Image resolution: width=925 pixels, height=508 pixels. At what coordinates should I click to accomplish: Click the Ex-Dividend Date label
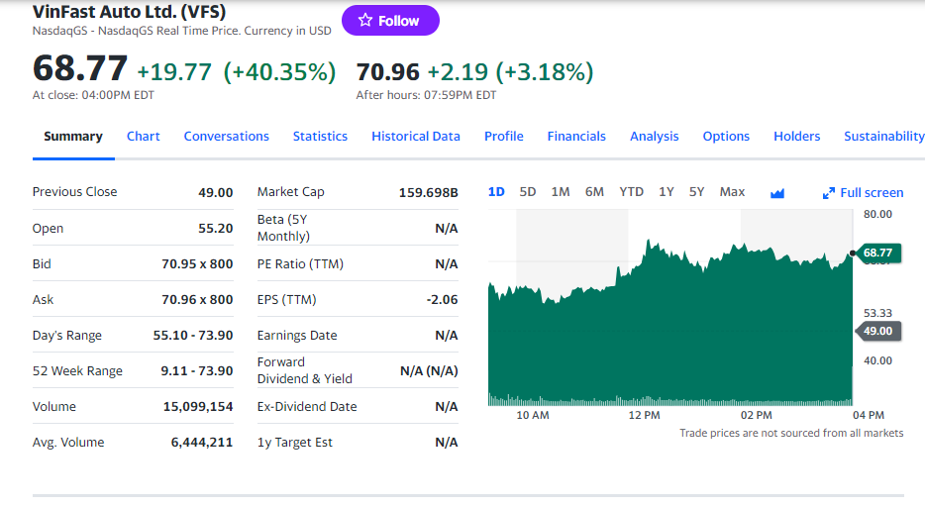(x=307, y=407)
